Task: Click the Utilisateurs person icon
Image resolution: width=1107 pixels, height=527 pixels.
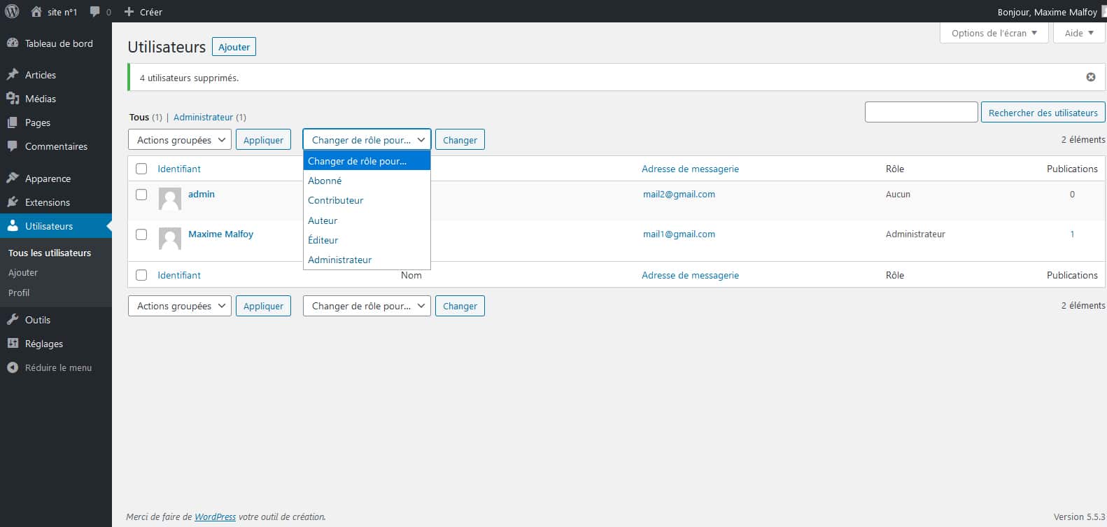Action: [13, 226]
